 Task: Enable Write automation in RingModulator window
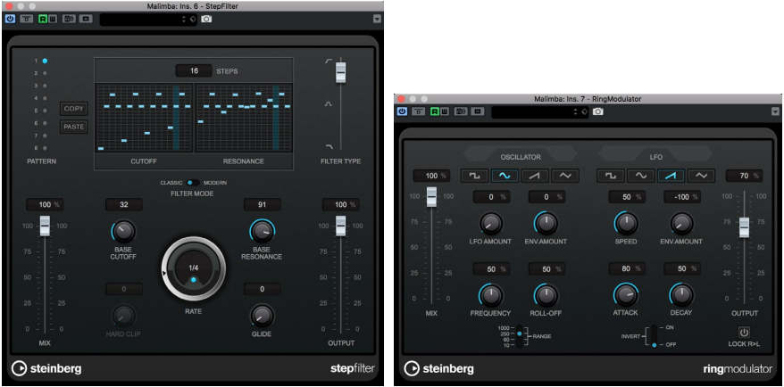pos(443,111)
